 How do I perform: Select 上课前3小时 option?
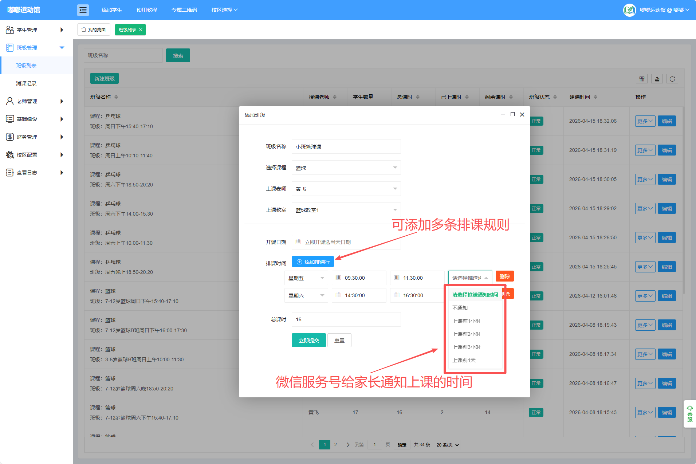pos(475,347)
